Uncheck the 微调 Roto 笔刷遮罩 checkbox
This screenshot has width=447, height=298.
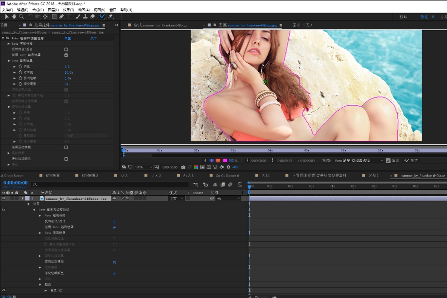click(66, 55)
